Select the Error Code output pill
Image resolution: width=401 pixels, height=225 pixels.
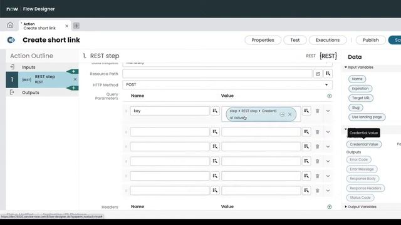358,160
